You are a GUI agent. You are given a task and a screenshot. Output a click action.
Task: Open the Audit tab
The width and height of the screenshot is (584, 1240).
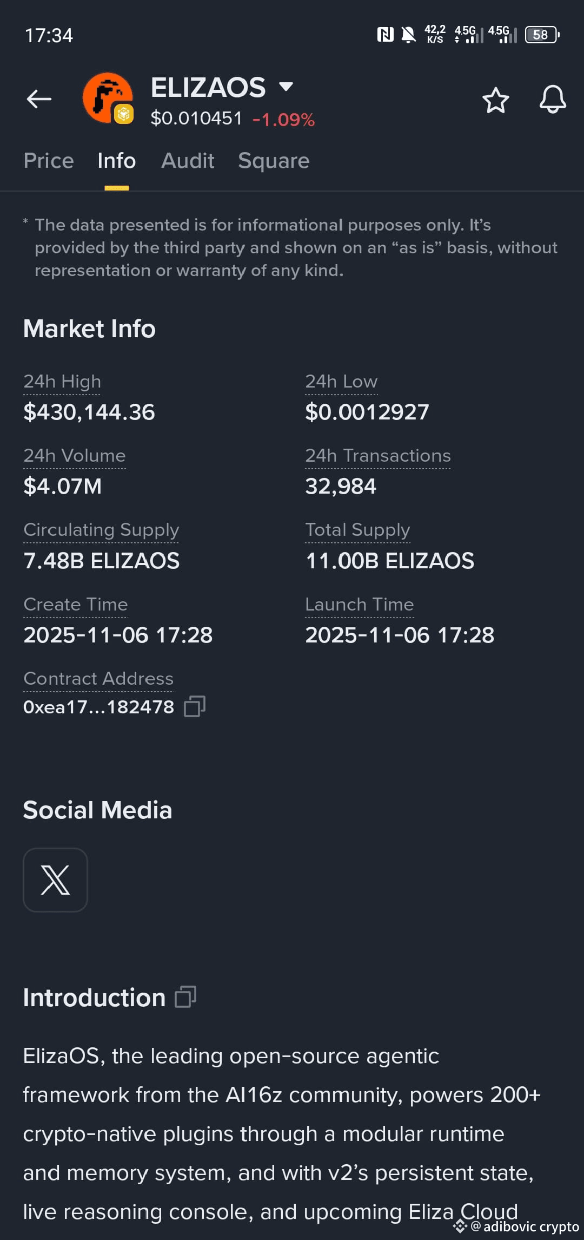click(x=188, y=161)
